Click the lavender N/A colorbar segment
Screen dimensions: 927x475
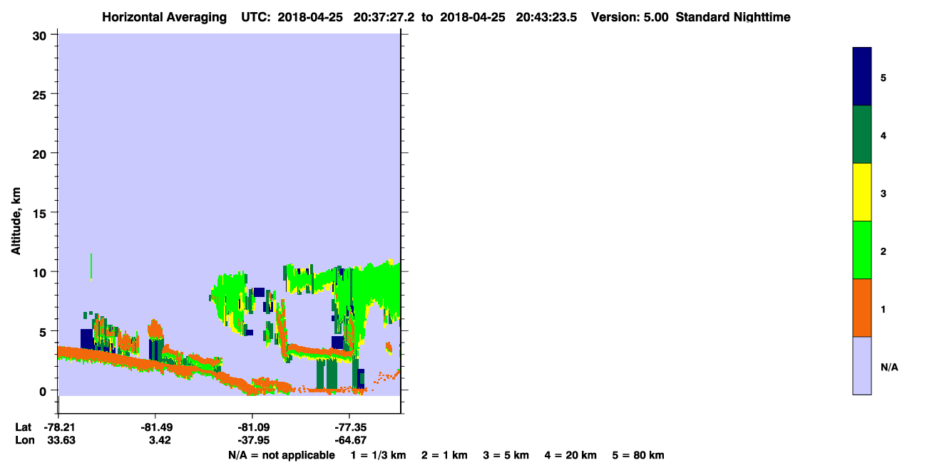[x=862, y=365]
